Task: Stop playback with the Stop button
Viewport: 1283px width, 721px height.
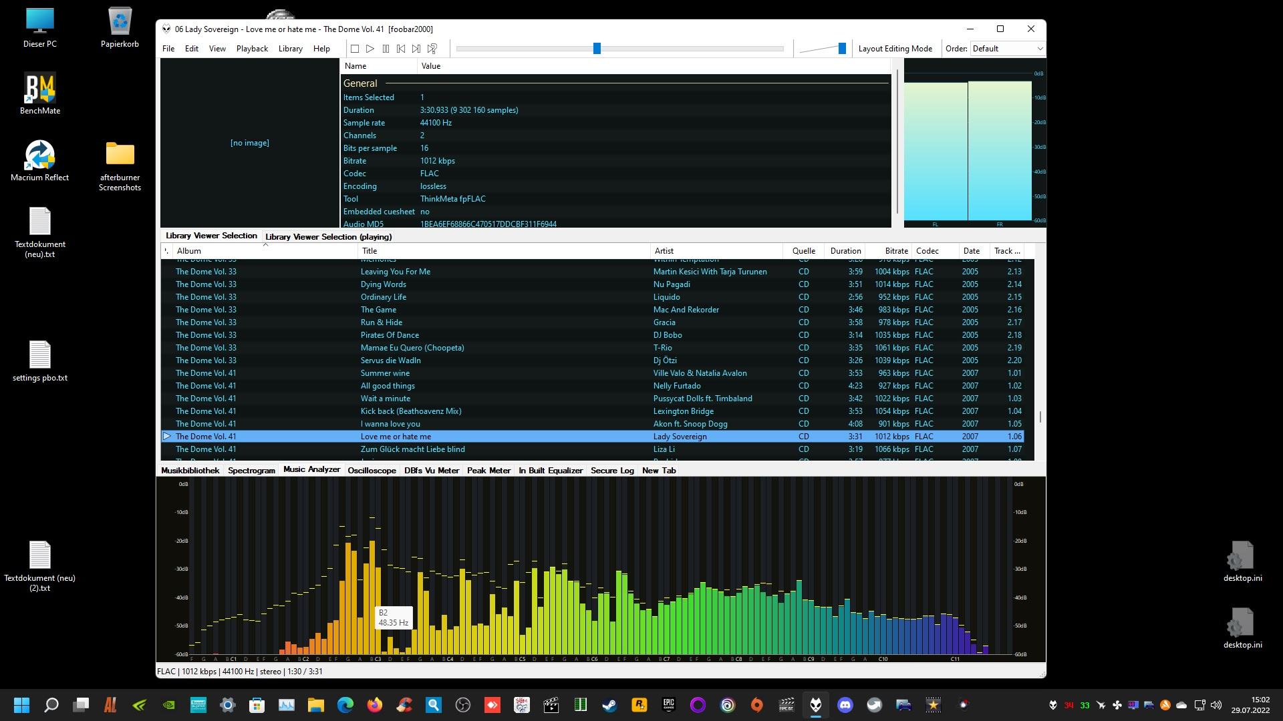Action: click(355, 49)
